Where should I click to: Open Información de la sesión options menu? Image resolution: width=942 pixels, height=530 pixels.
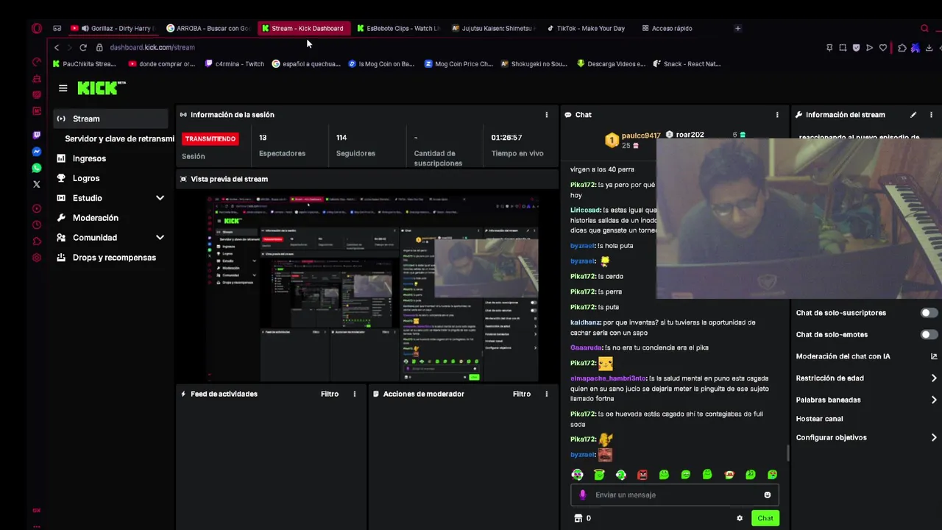[x=546, y=115]
